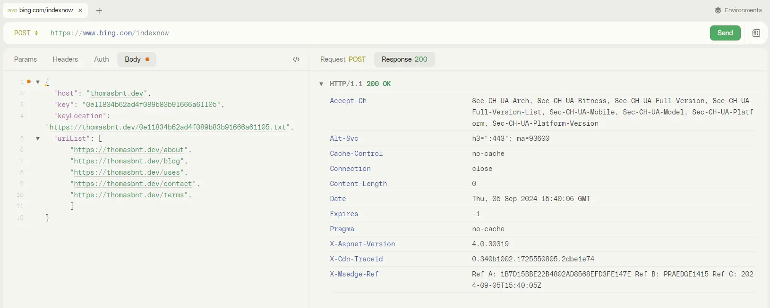Screen dimensions: 770x308
Task: Open the Auth tab
Action: pyautogui.click(x=101, y=59)
